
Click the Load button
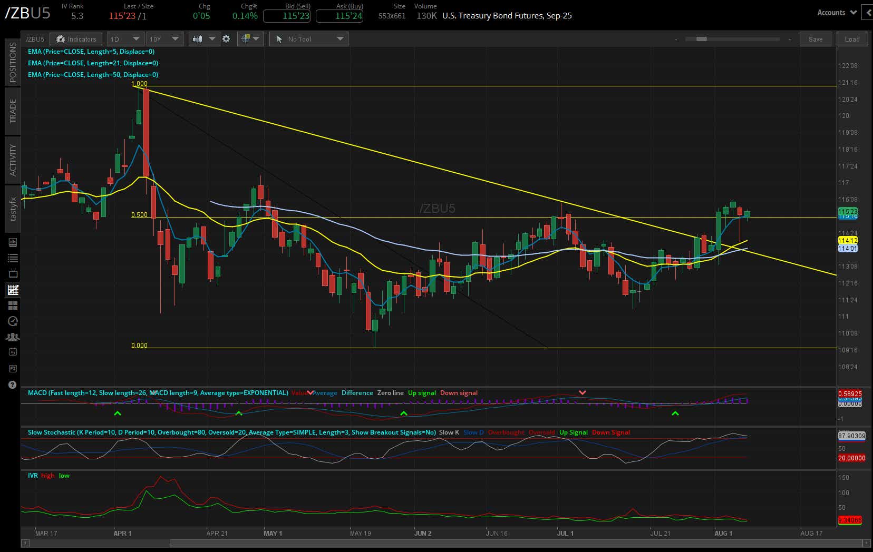[x=852, y=38]
